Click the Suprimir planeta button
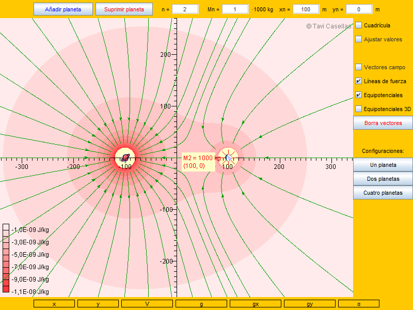The image size is (413, 310). tap(124, 9)
